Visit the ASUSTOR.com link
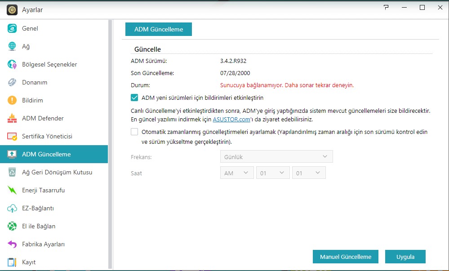 pos(231,120)
